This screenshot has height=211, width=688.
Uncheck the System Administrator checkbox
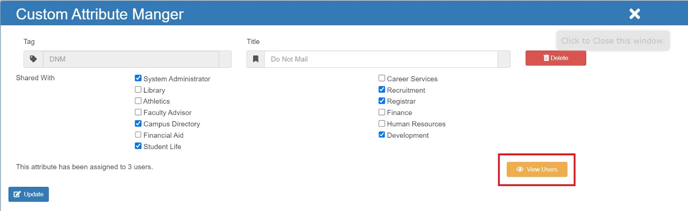click(x=138, y=78)
